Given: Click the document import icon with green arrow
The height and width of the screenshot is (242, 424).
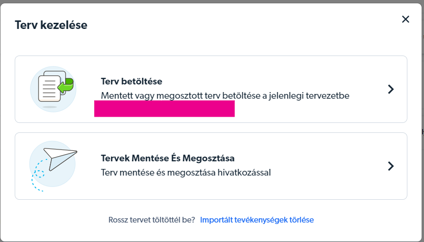Looking at the screenshot, I should click(x=53, y=89).
